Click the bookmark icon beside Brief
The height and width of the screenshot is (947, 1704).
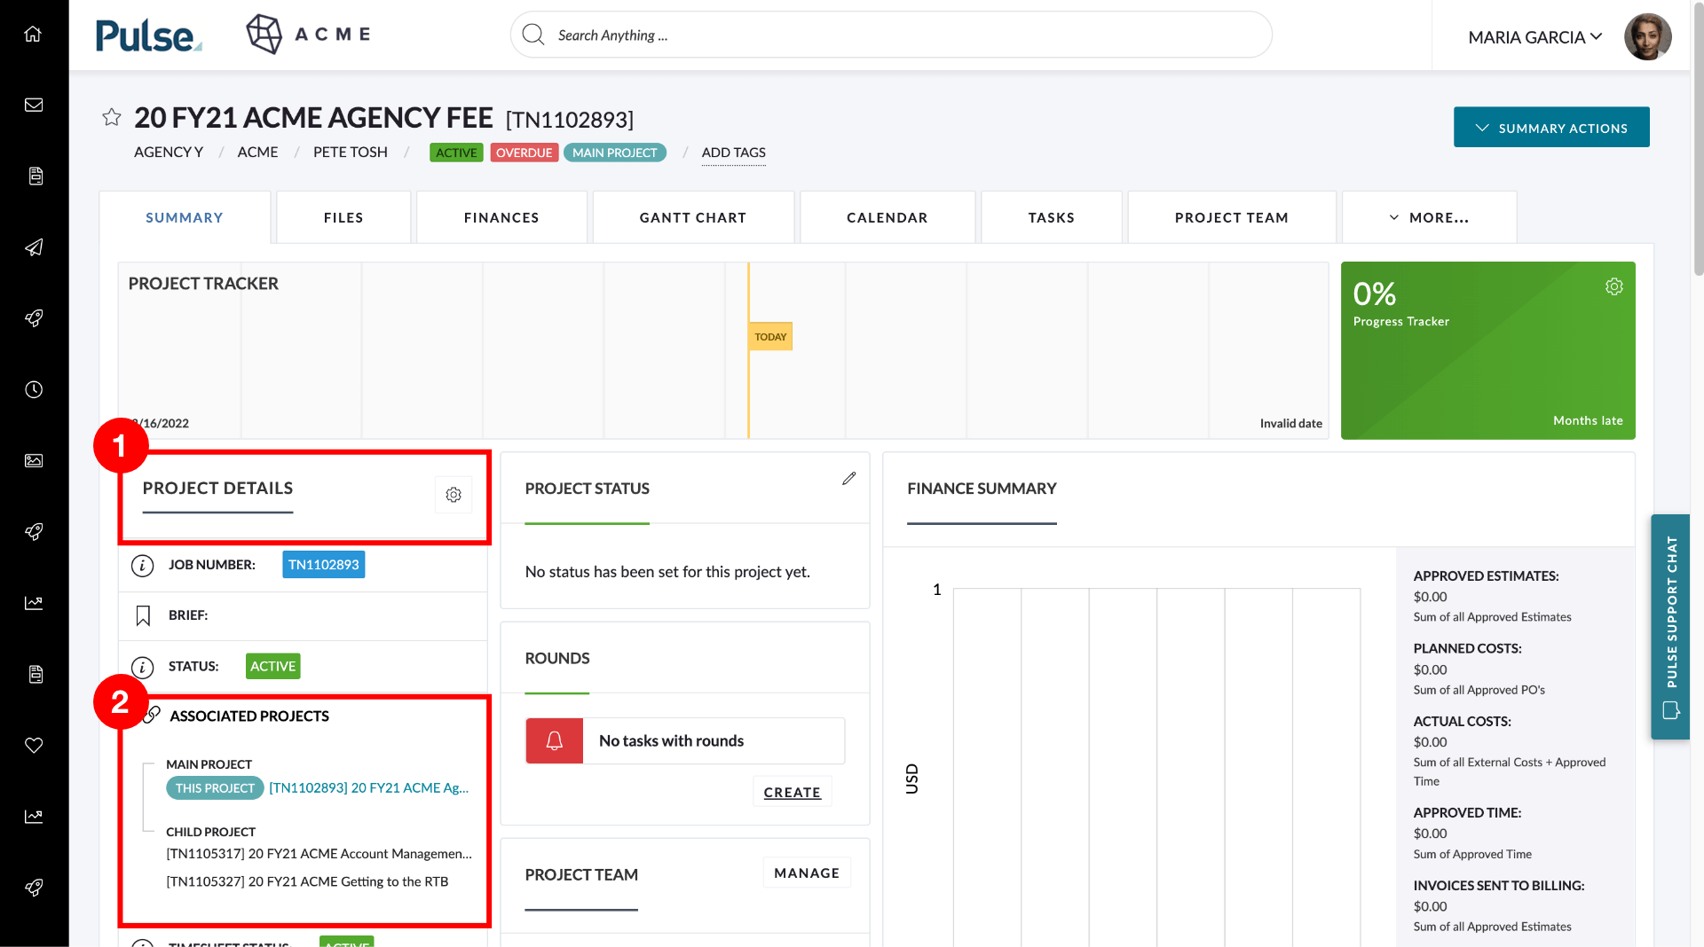tap(143, 615)
